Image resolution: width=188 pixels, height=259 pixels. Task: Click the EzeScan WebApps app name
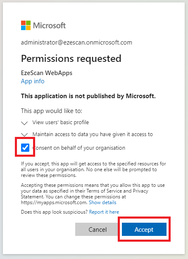tap(47, 73)
